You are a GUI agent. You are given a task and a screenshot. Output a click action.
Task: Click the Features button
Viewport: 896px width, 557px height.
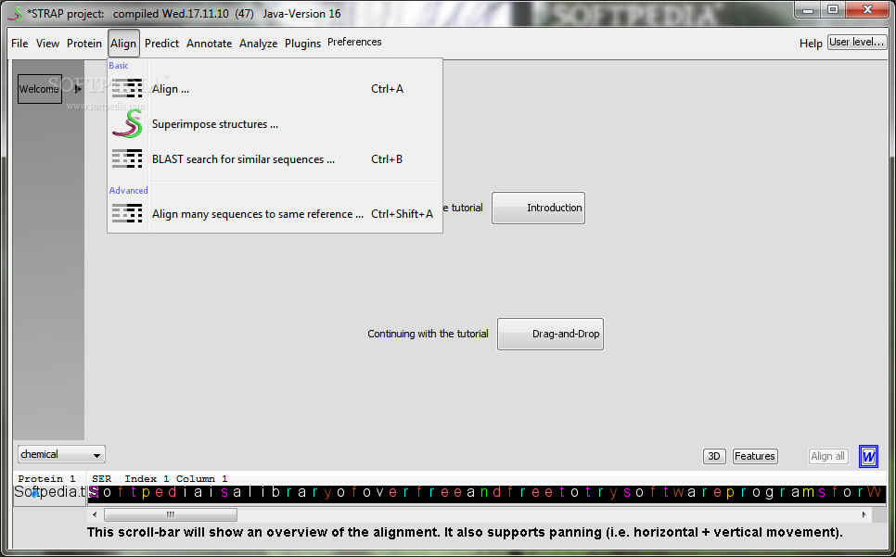[755, 456]
